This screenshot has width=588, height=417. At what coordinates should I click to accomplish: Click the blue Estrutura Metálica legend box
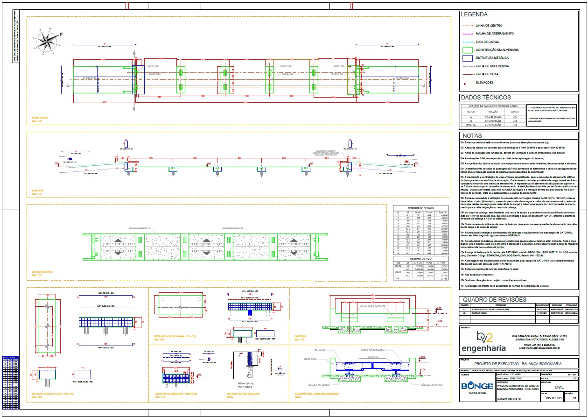(467, 58)
